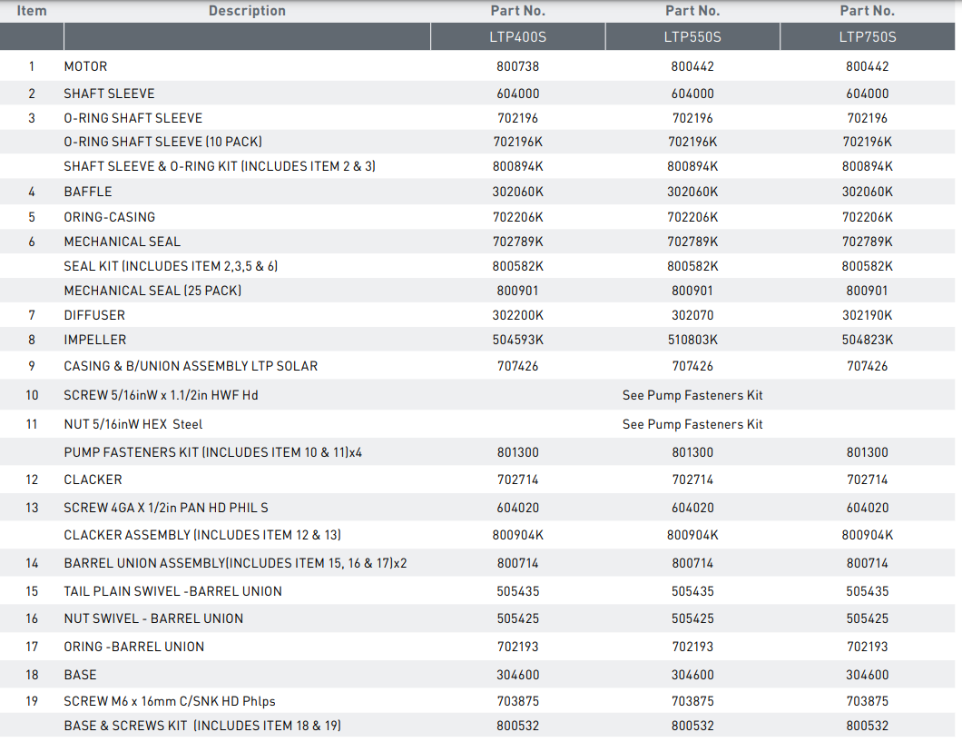Screen dimensions: 962x742
Task: Click the DIFFUSER row description
Action: click(94, 315)
